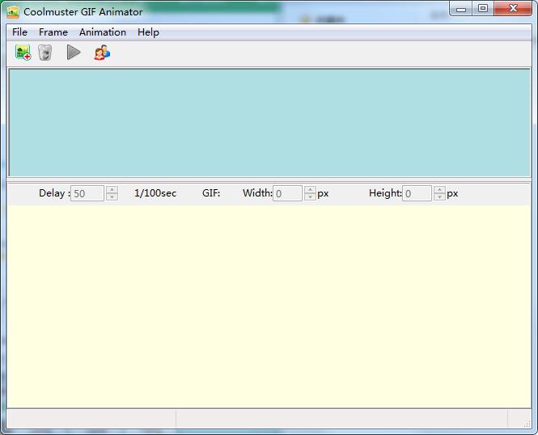Viewport: 538px width, 435px height.
Task: Open the Animation menu
Action: click(103, 32)
